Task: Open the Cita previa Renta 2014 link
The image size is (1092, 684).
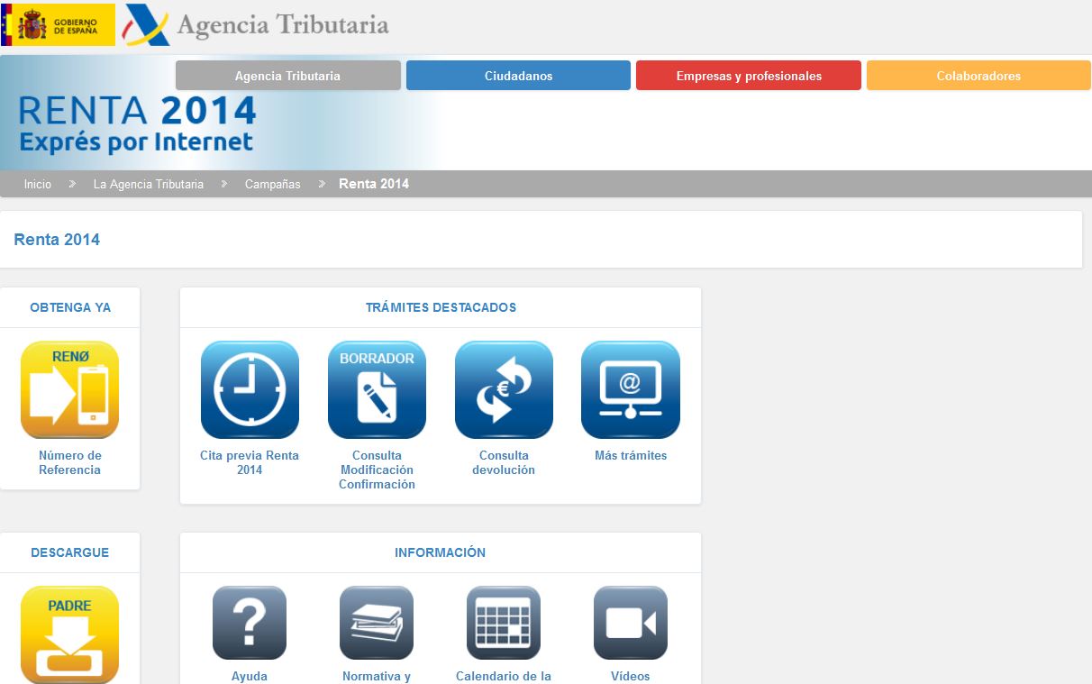Action: 250,462
